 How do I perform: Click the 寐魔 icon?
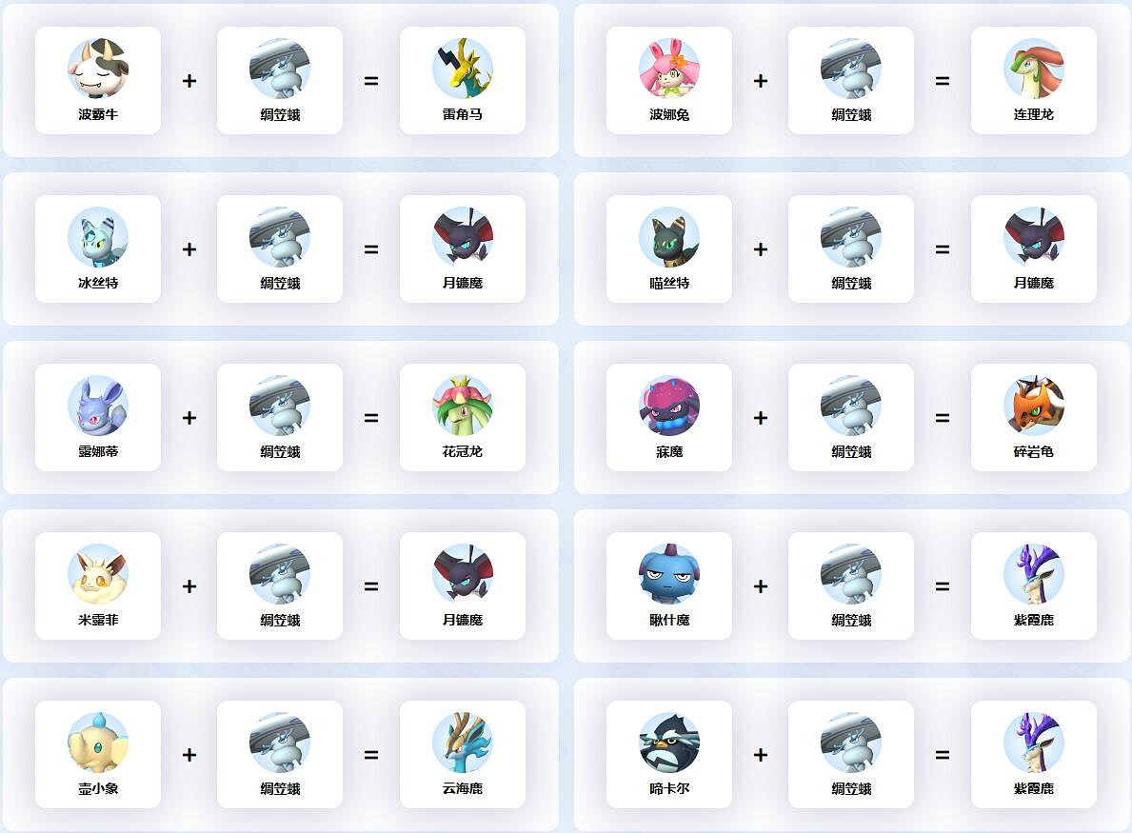point(669,406)
